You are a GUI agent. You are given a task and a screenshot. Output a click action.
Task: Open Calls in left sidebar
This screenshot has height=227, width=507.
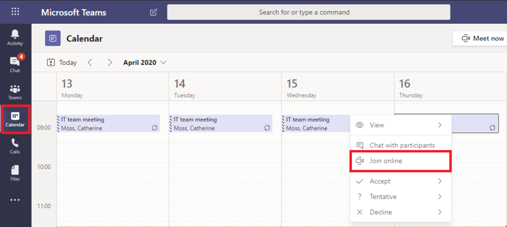(15, 146)
